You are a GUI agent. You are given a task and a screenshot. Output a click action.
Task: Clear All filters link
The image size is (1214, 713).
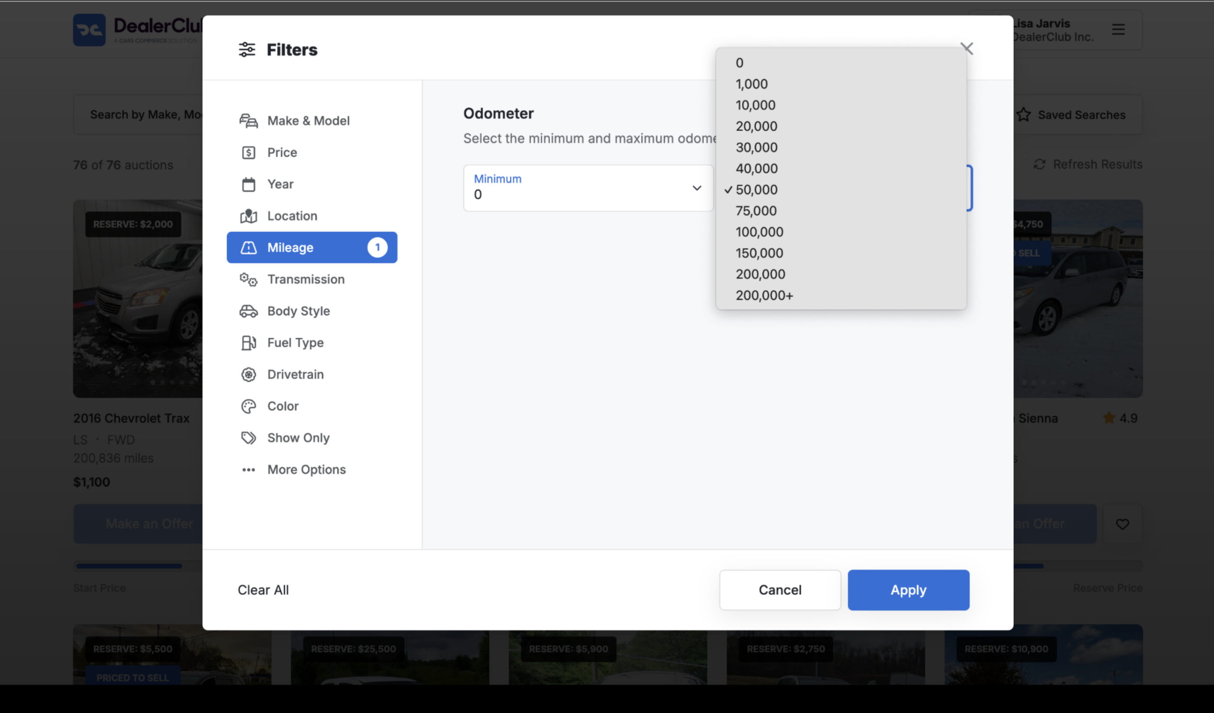(x=263, y=590)
